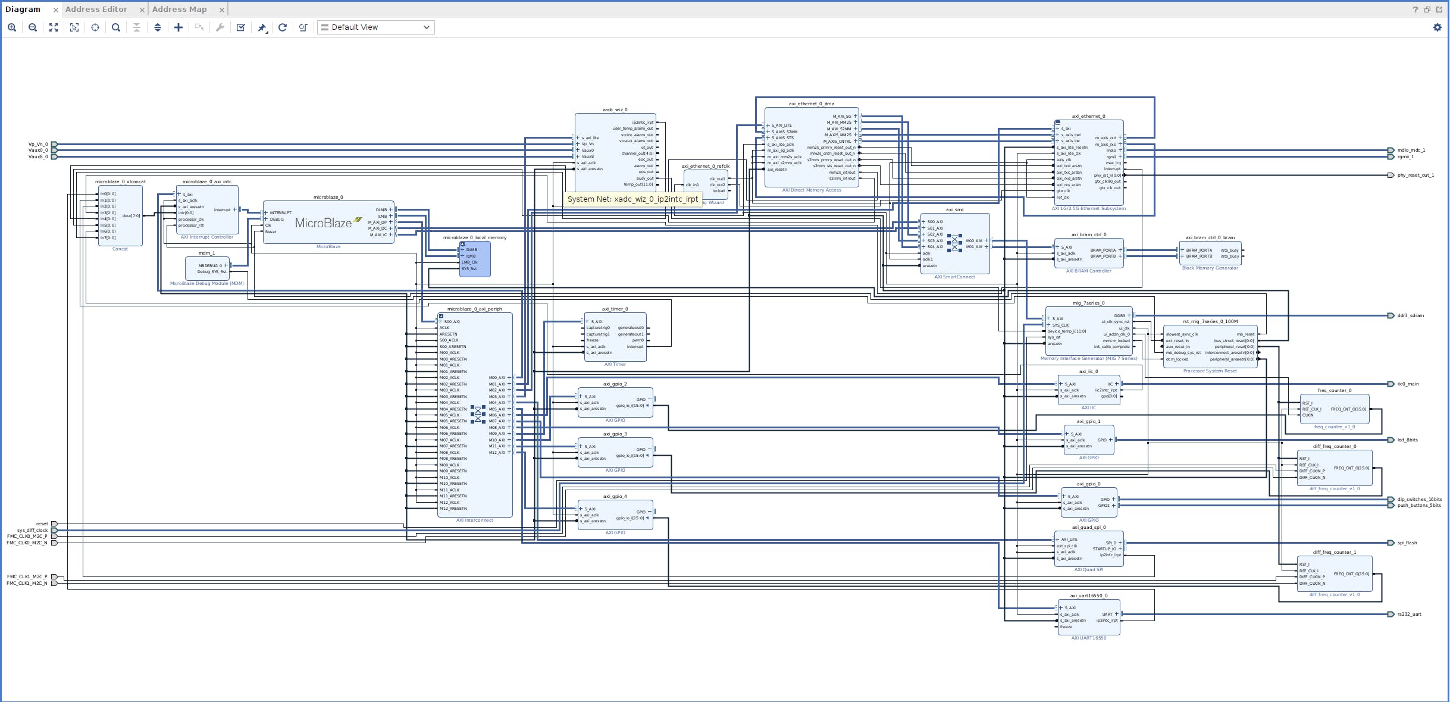
Task: Click the xadc_wiz_0 block title
Action: click(x=615, y=109)
